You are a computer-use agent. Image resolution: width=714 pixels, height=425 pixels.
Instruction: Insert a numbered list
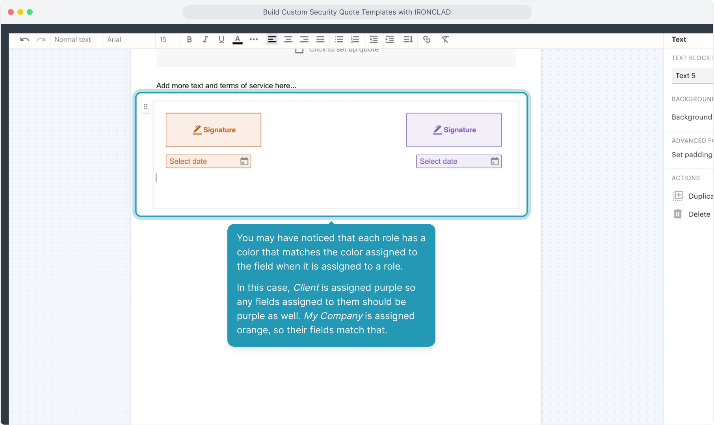(355, 39)
